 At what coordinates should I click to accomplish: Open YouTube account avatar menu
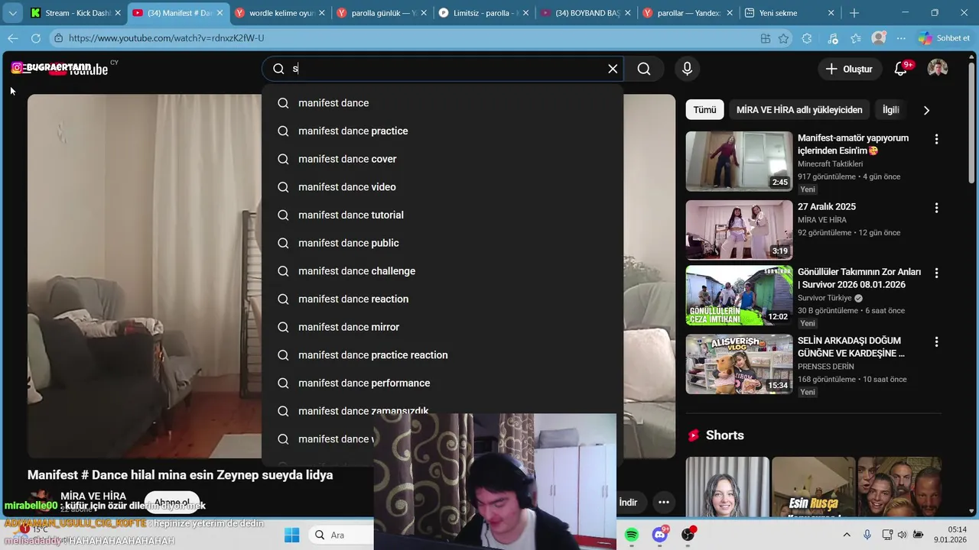938,69
